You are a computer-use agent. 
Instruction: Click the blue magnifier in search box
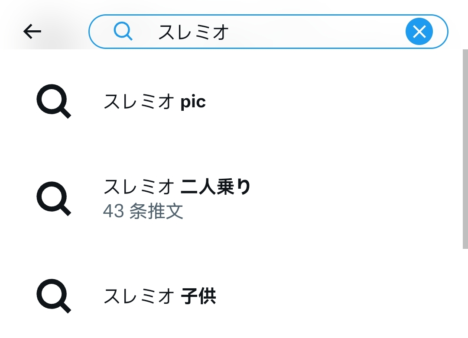(123, 31)
